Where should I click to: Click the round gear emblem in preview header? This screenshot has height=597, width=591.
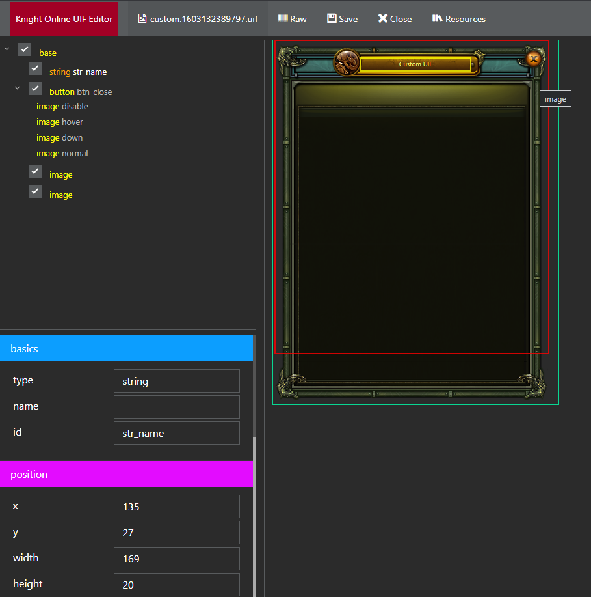[x=347, y=62]
